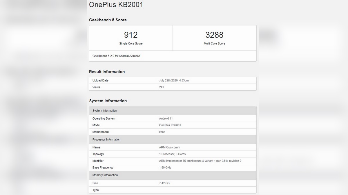Select the gray "System Information" table header row

click(x=173, y=111)
